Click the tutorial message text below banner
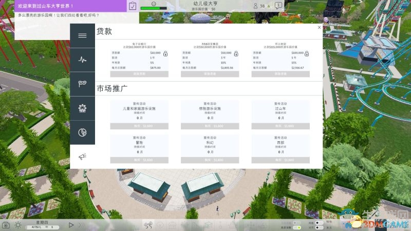Viewport: 411px width, 231px height. [x=59, y=15]
